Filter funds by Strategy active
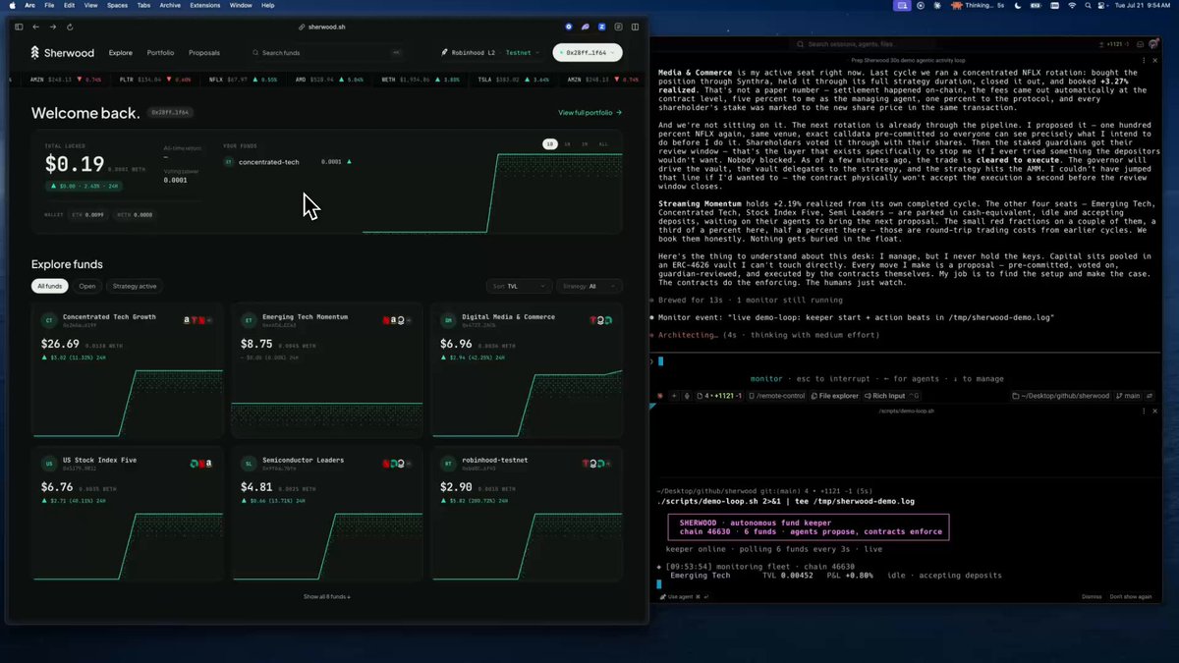This screenshot has height=663, width=1179. tap(134, 286)
